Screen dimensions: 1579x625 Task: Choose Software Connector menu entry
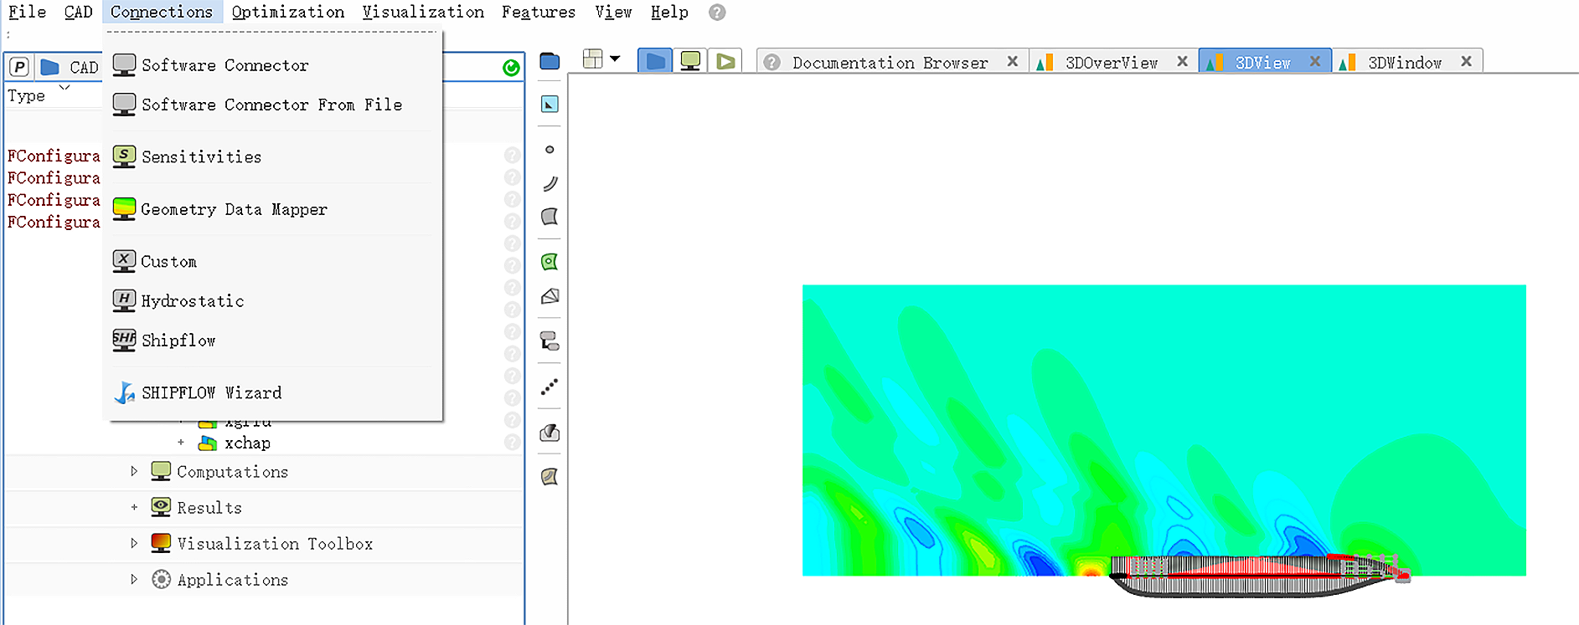tap(273, 65)
